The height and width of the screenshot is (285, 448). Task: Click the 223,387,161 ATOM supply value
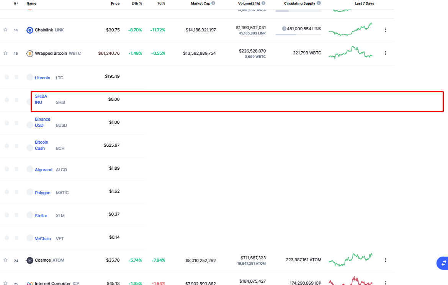[303, 260]
